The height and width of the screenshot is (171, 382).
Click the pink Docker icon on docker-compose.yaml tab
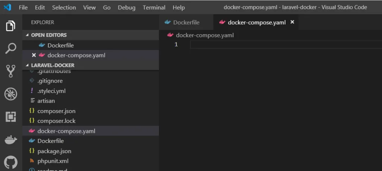click(x=222, y=22)
